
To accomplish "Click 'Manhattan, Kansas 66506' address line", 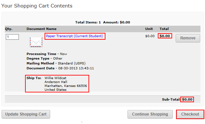I will [x=66, y=86].
